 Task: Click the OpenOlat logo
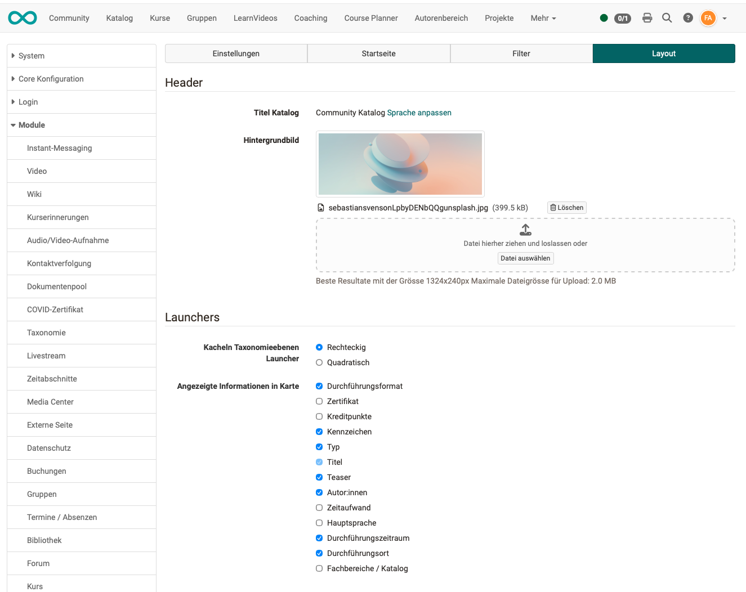(22, 17)
